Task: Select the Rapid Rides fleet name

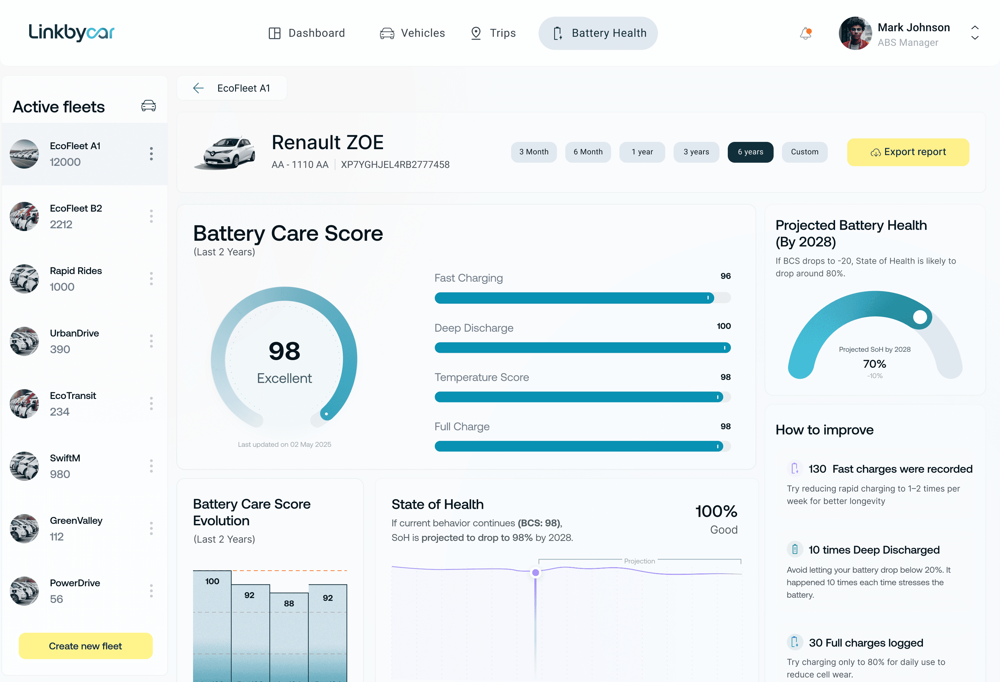Action: tap(76, 271)
